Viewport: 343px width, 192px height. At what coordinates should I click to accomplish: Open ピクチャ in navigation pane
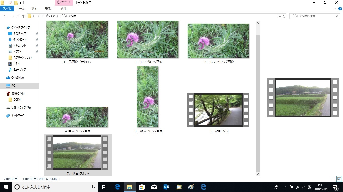tap(18, 52)
